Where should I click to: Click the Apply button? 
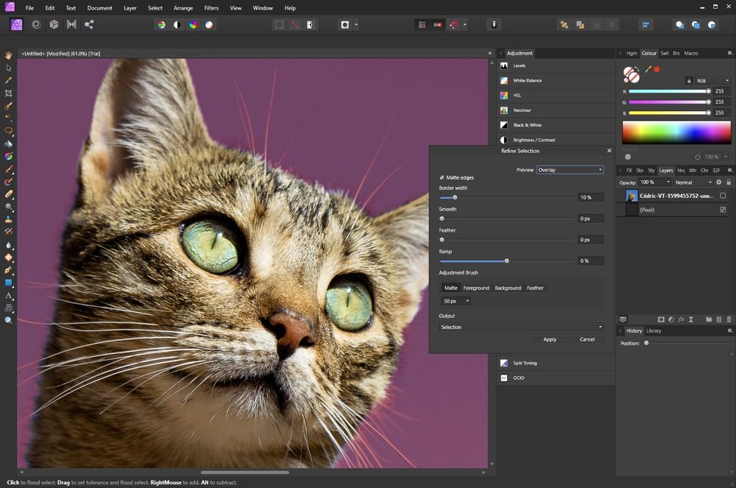coord(550,339)
